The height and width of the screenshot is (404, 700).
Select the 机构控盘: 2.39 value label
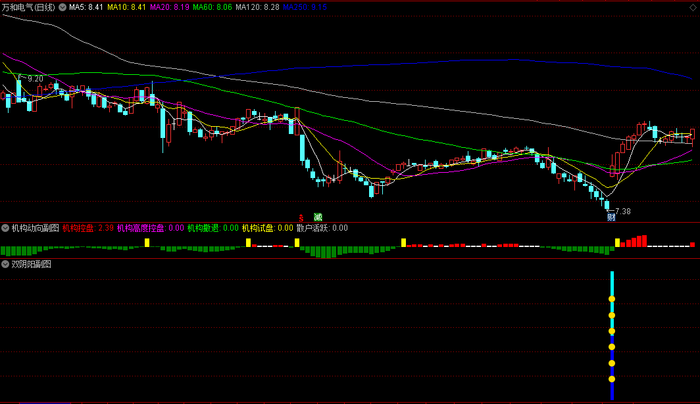tap(88, 228)
